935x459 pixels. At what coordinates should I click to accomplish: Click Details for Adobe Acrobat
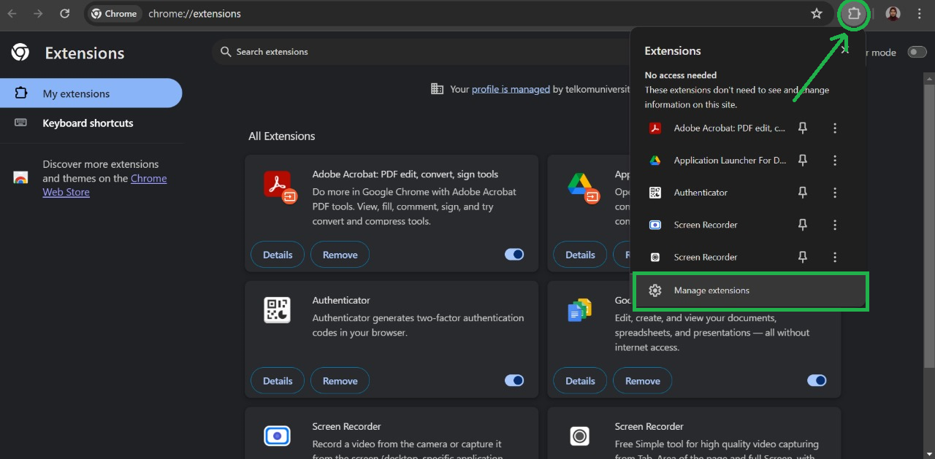(278, 255)
